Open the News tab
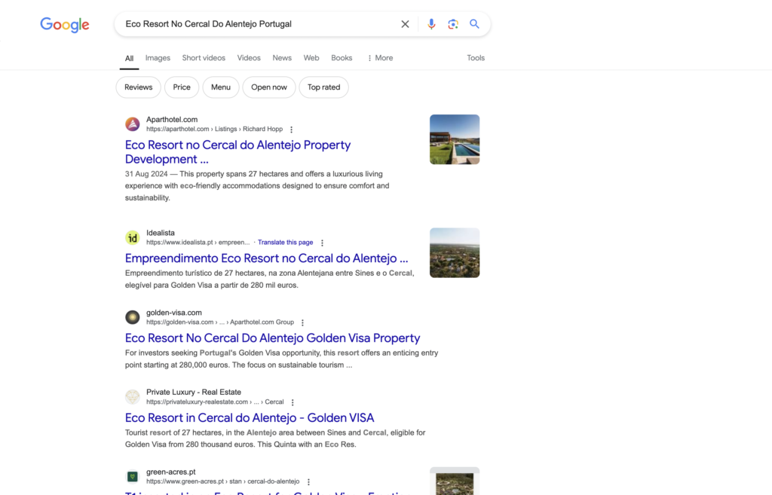 pyautogui.click(x=282, y=57)
